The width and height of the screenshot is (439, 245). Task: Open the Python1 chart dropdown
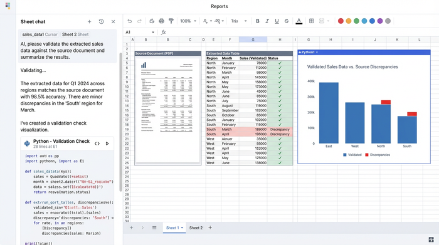317,52
